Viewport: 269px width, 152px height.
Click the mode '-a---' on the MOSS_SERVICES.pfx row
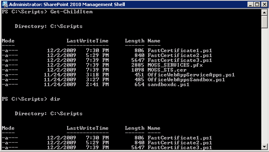coord(10,65)
